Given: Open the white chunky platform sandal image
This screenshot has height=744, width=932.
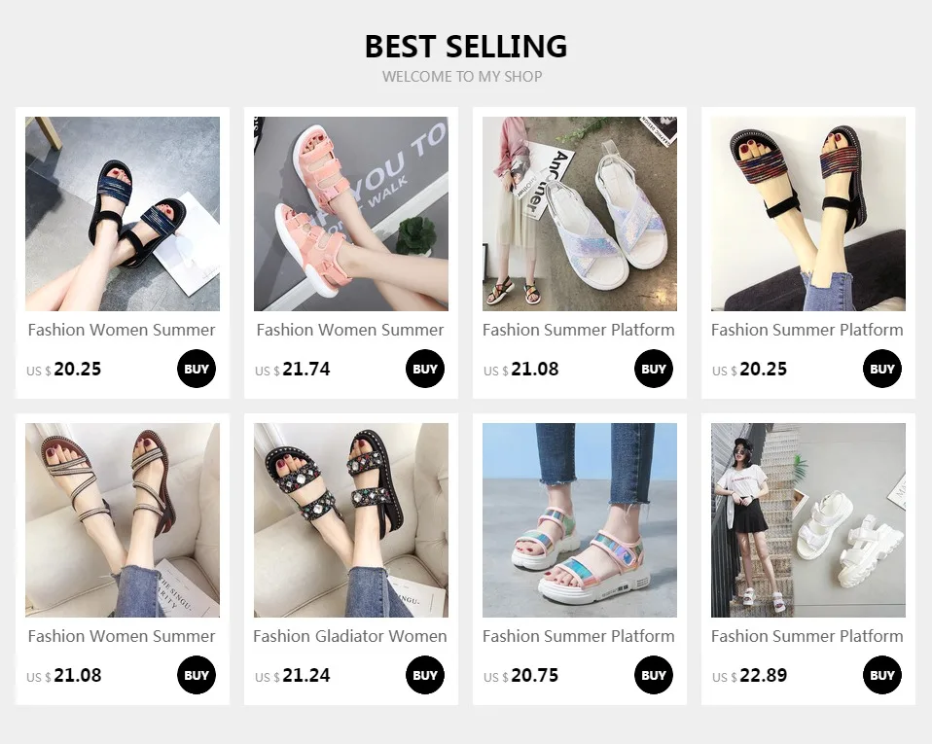Looking at the screenshot, I should coord(808,520).
